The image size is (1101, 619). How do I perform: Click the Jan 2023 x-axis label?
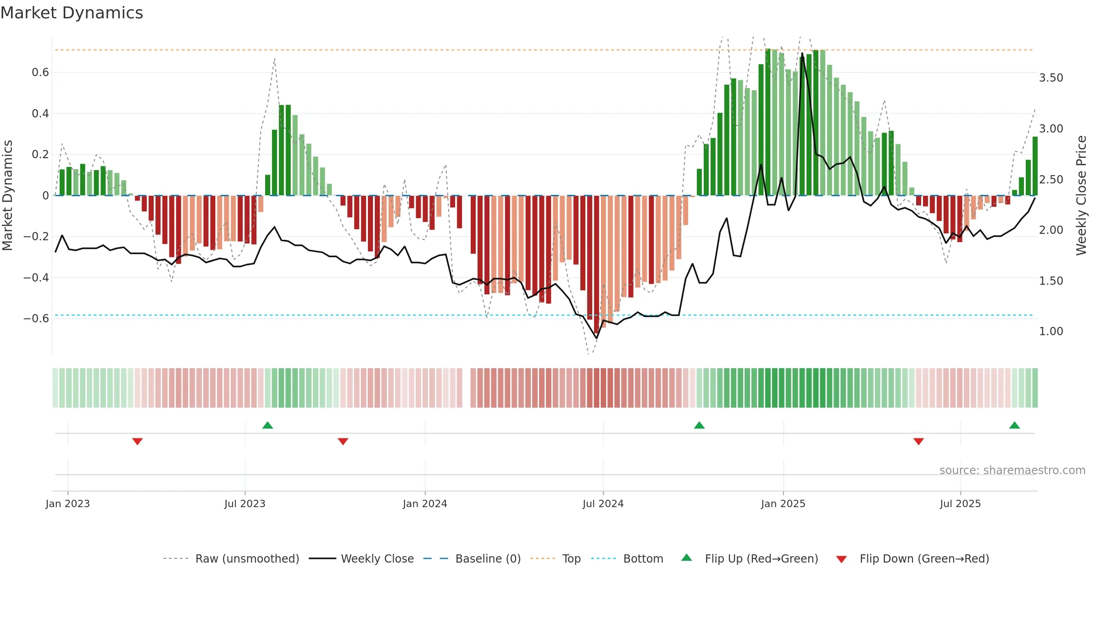coord(68,503)
